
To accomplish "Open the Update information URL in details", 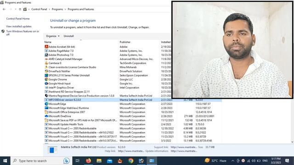I will pyautogui.click(x=184, y=151).
